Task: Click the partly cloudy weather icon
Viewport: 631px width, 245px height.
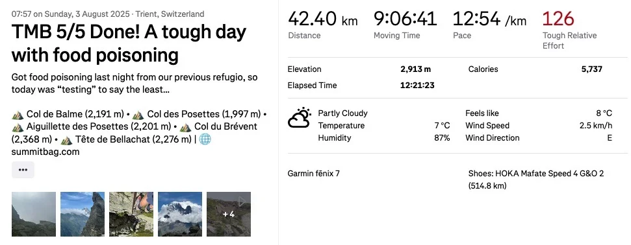Action: click(300, 118)
